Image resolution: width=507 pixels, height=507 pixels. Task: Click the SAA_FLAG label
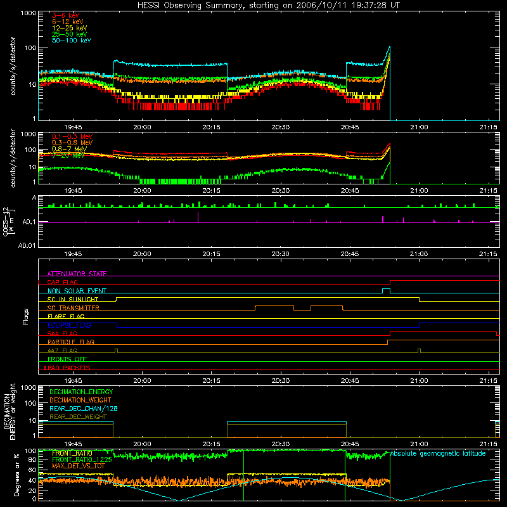(x=62, y=333)
